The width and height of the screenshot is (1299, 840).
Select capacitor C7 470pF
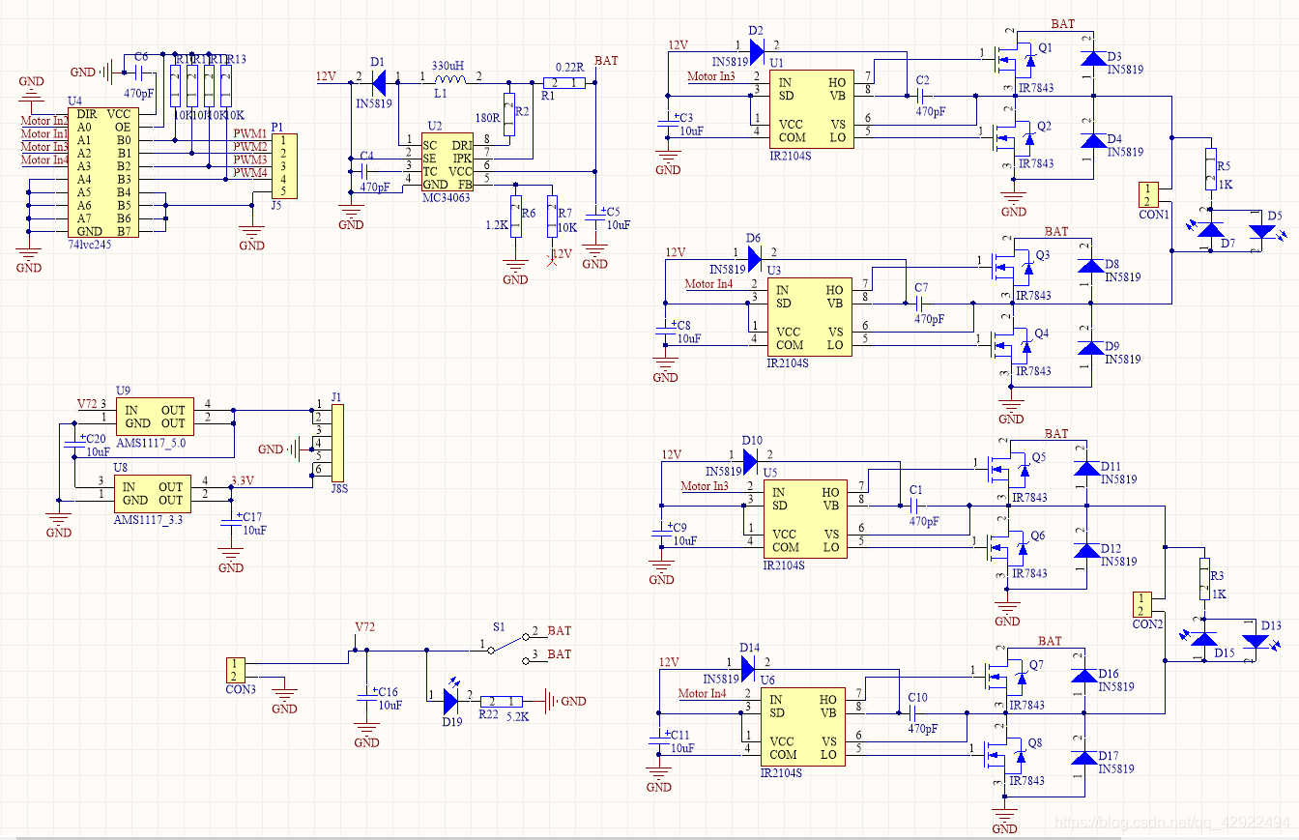[919, 304]
